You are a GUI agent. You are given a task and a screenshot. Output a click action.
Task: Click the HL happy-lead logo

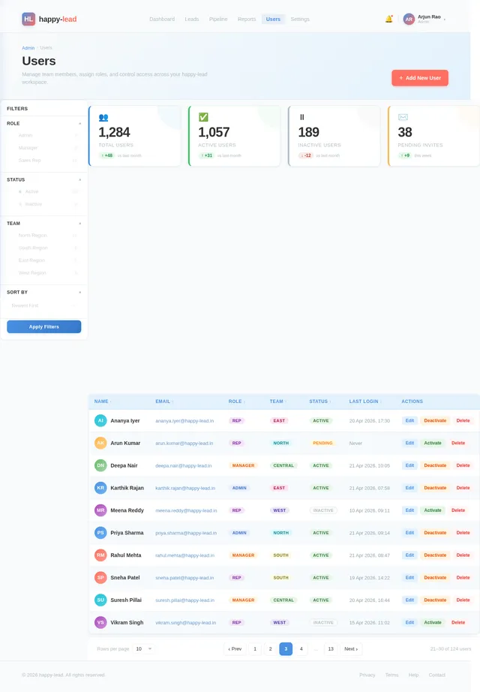tap(49, 19)
